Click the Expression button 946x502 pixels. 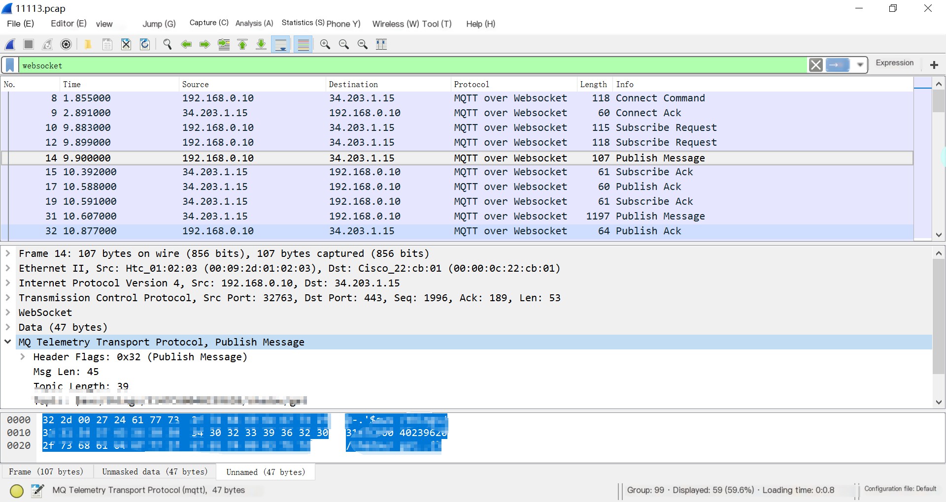[x=894, y=63]
